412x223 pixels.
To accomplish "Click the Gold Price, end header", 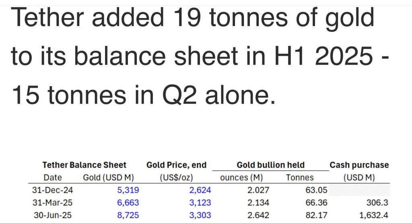I will (x=176, y=165).
